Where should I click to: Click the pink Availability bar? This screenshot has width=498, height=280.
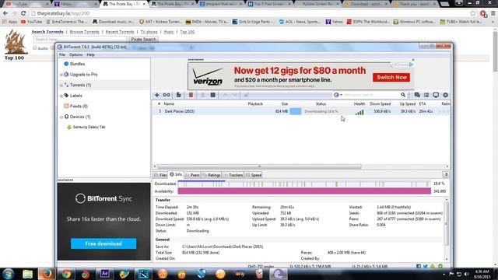pos(304,191)
